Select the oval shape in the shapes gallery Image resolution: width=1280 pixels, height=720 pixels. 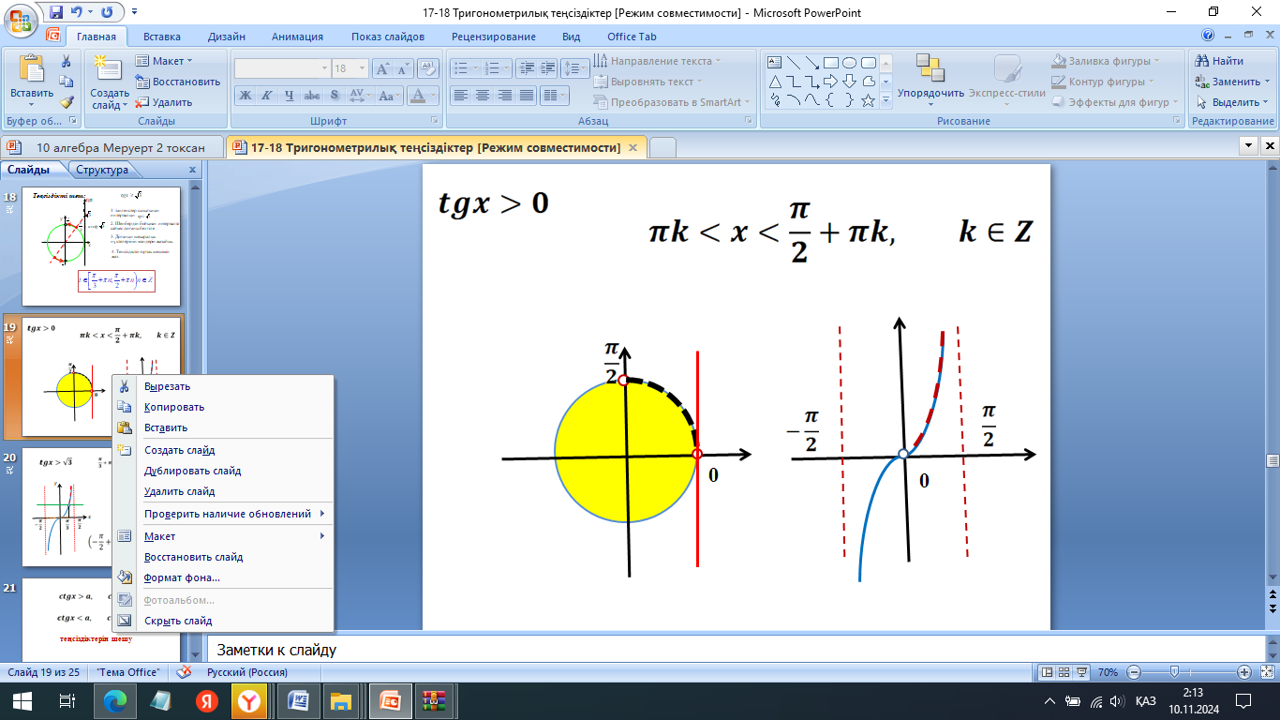(849, 63)
